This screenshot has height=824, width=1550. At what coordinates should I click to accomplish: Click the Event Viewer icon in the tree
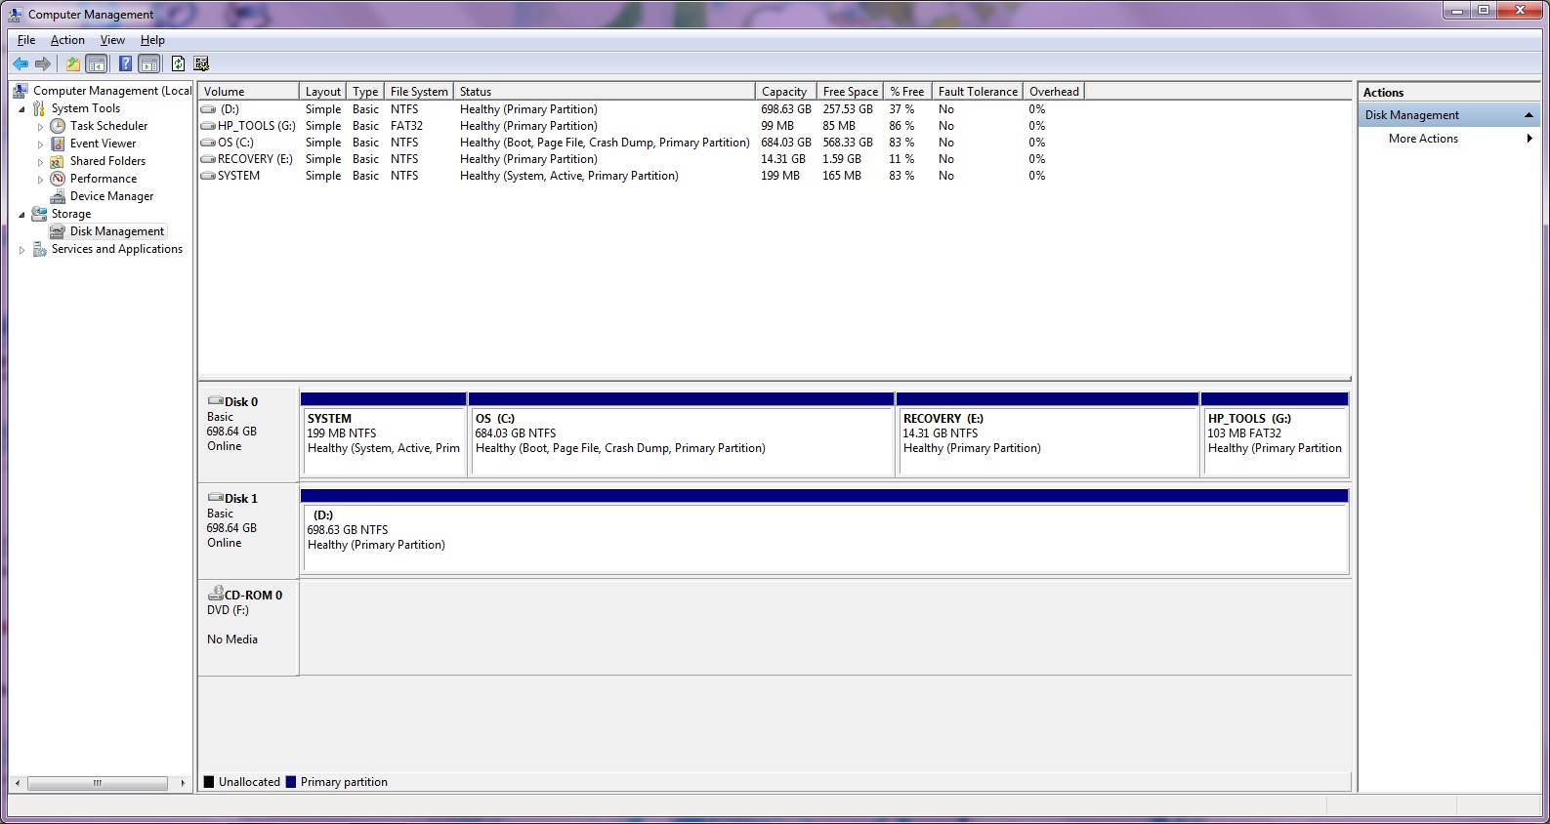(x=58, y=144)
